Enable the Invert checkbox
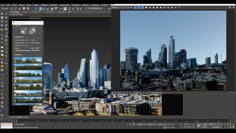This screenshot has width=236, height=133. tap(30, 40)
